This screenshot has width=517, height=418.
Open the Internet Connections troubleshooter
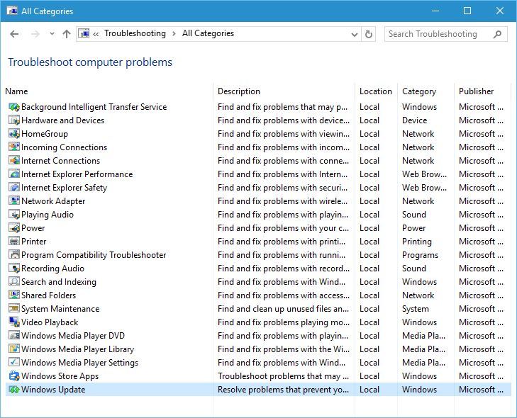(x=61, y=161)
